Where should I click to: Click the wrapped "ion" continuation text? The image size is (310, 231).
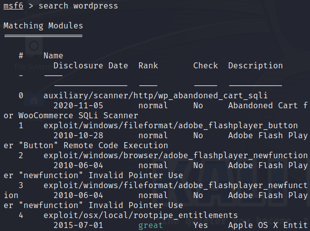click(x=11, y=196)
